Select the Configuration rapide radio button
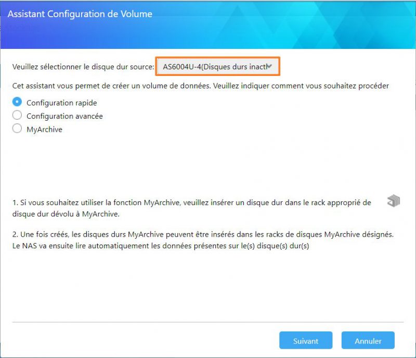 (17, 102)
